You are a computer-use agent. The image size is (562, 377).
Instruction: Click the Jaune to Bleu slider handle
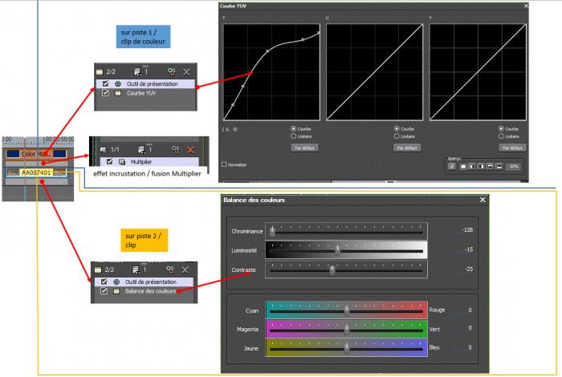point(347,348)
